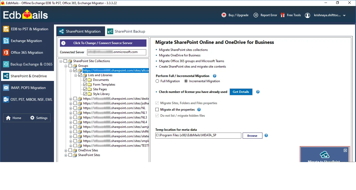Open Exchange Migration from the sidebar
The height and width of the screenshot is (190, 356).
click(27, 41)
